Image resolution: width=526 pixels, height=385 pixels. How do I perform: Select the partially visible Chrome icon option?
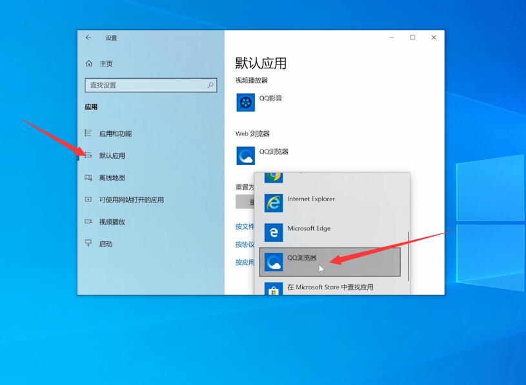pos(274,177)
